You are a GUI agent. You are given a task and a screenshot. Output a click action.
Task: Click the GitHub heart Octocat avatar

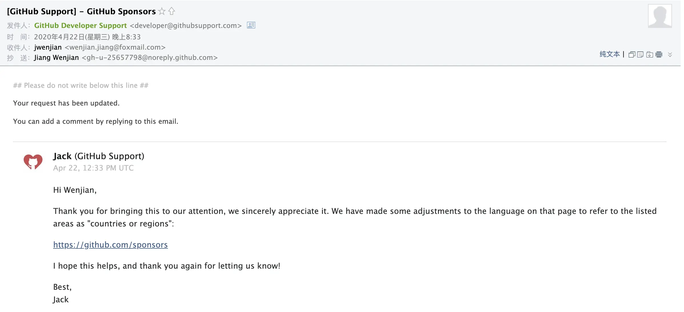point(33,162)
